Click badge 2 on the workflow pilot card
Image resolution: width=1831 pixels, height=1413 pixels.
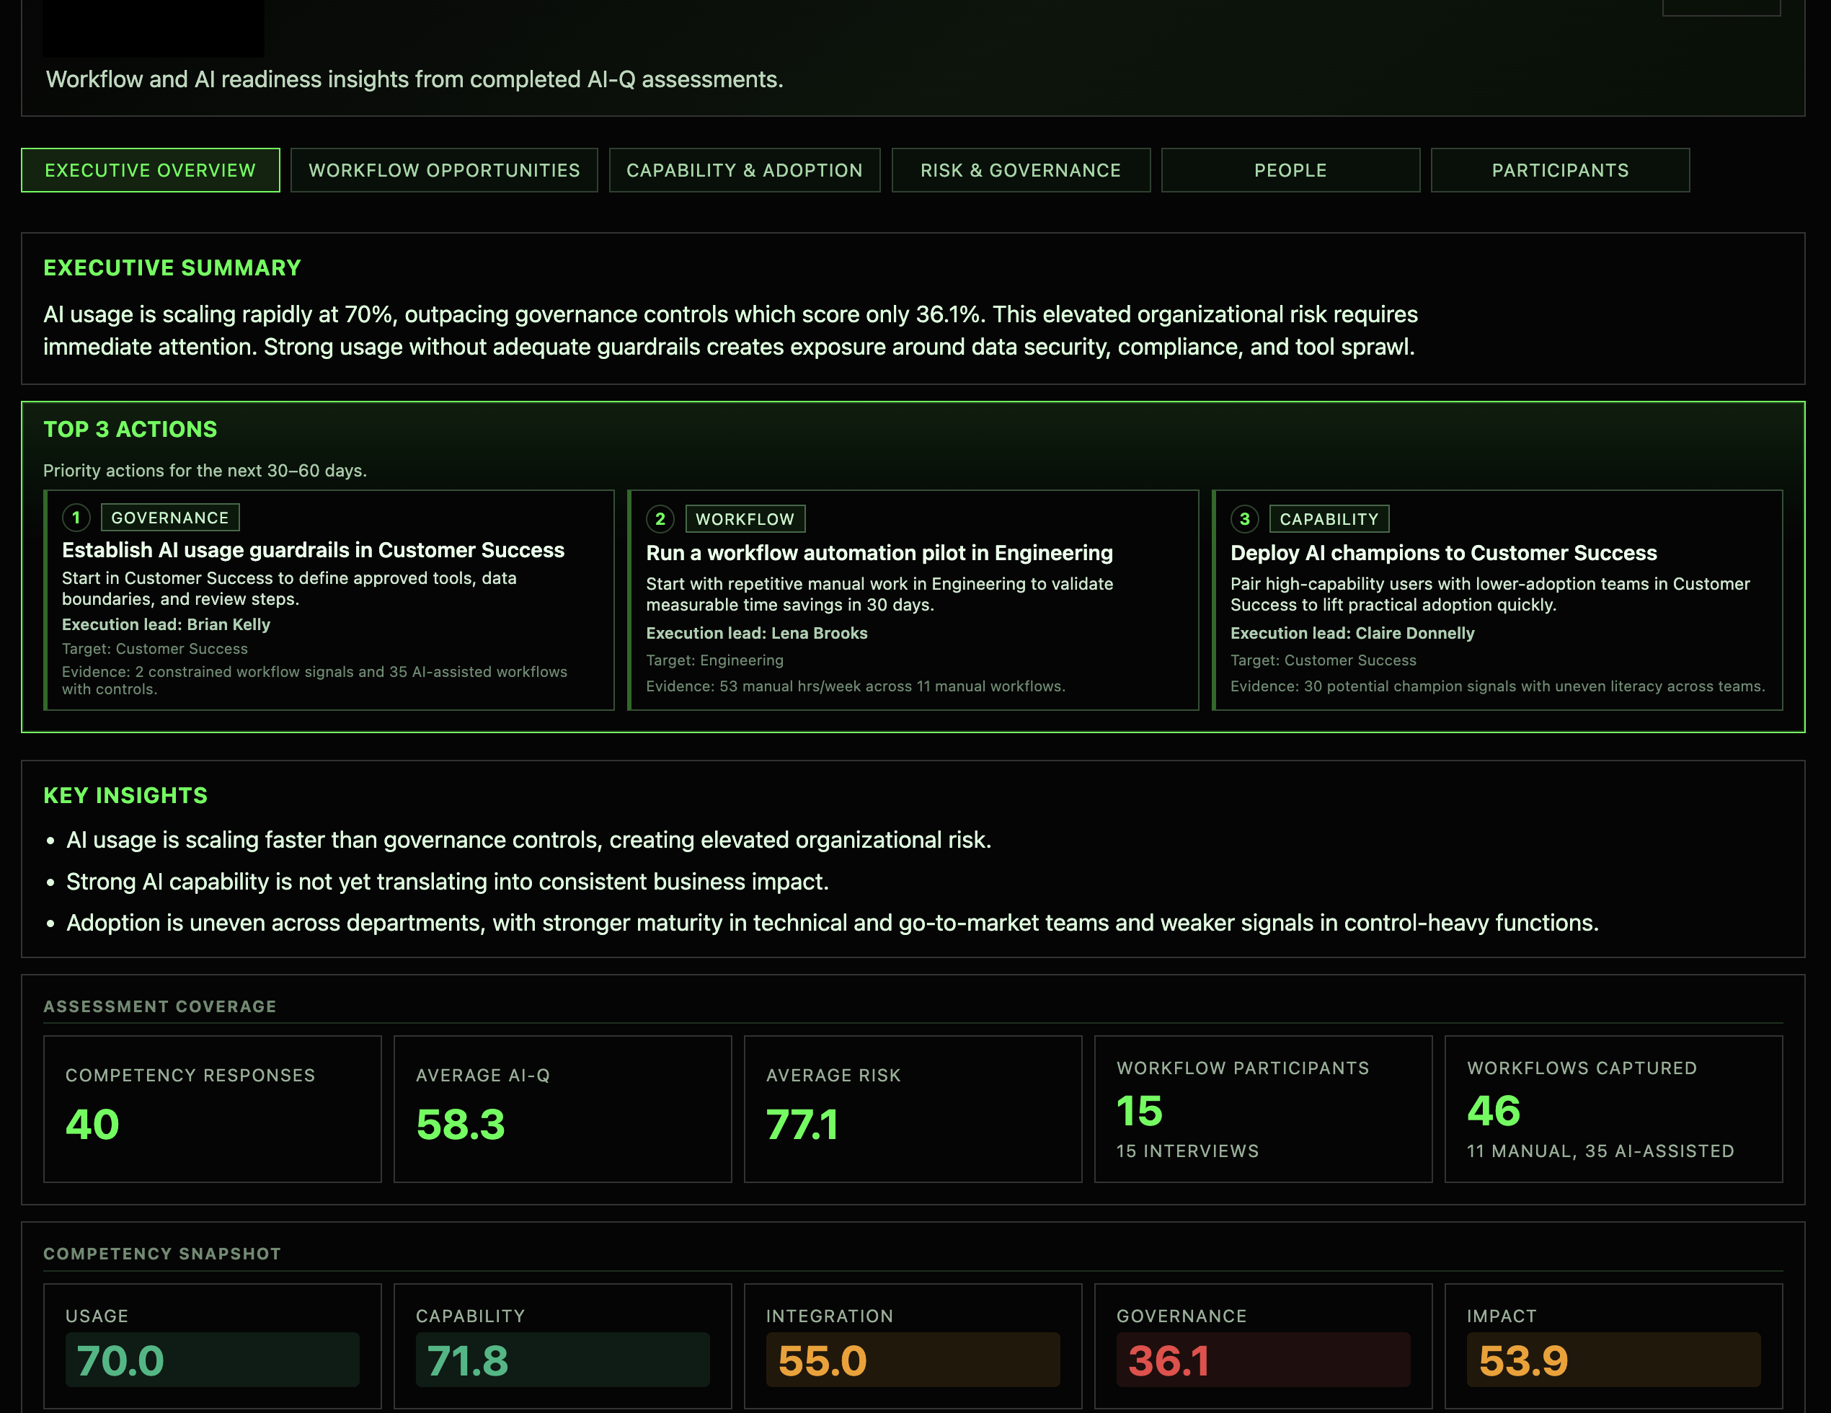point(660,520)
